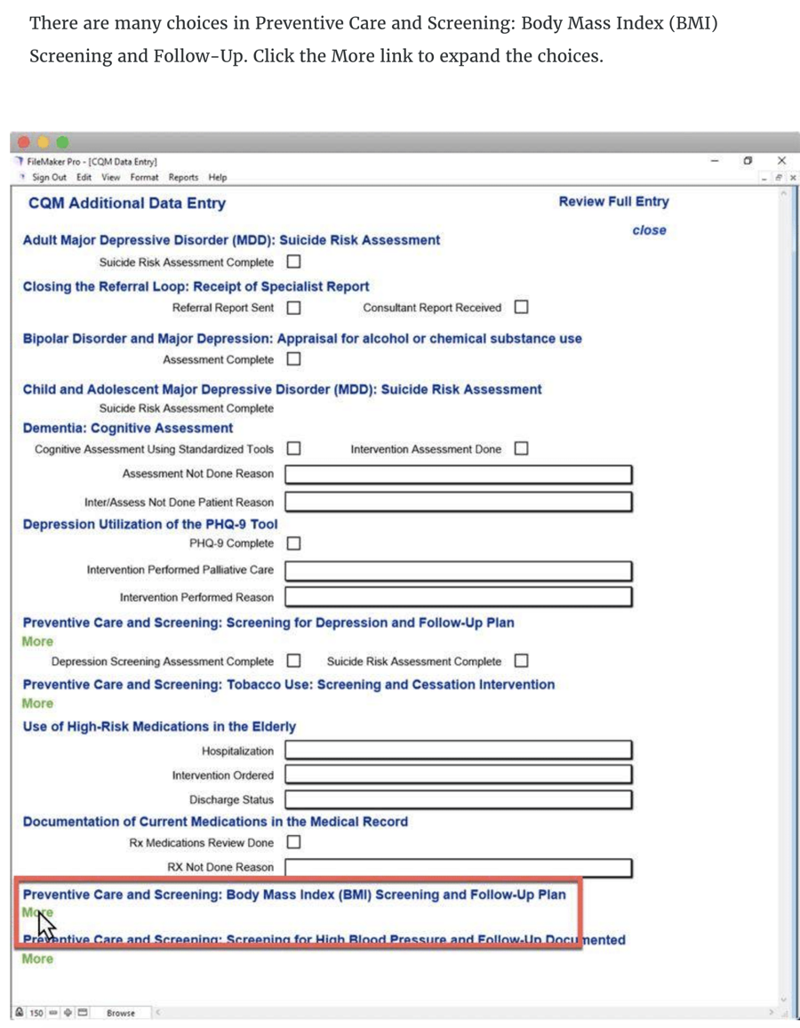Expand More under Tobacco Use Screening
Image resolution: width=800 pixels, height=1028 pixels.
point(37,703)
